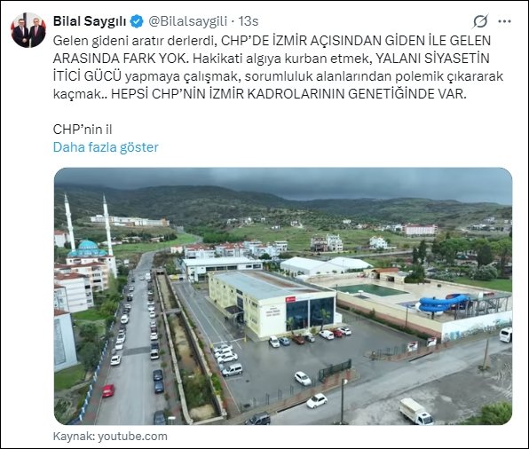This screenshot has width=529, height=449.
Task: Expand the tweet with Daha fazla göster
Action: (x=106, y=147)
